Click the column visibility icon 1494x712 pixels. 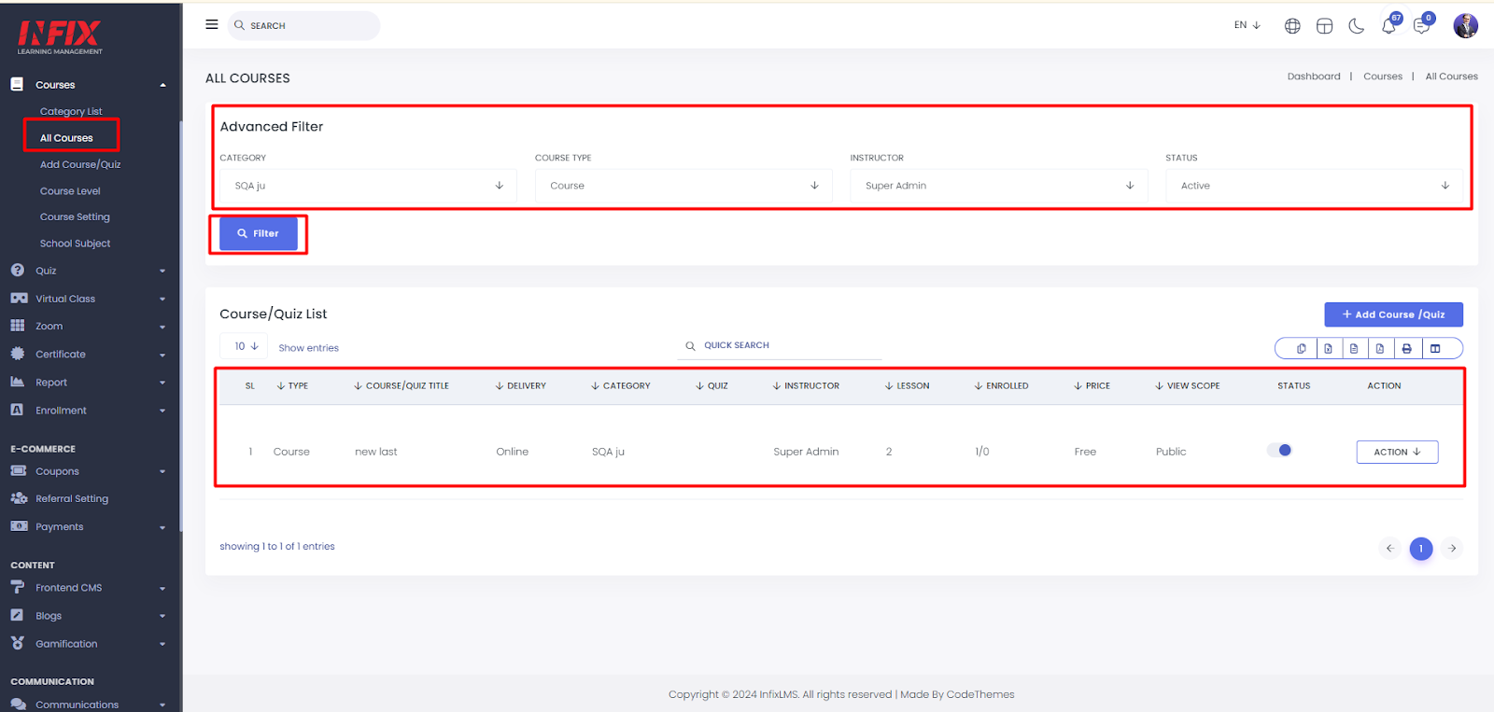tap(1435, 348)
